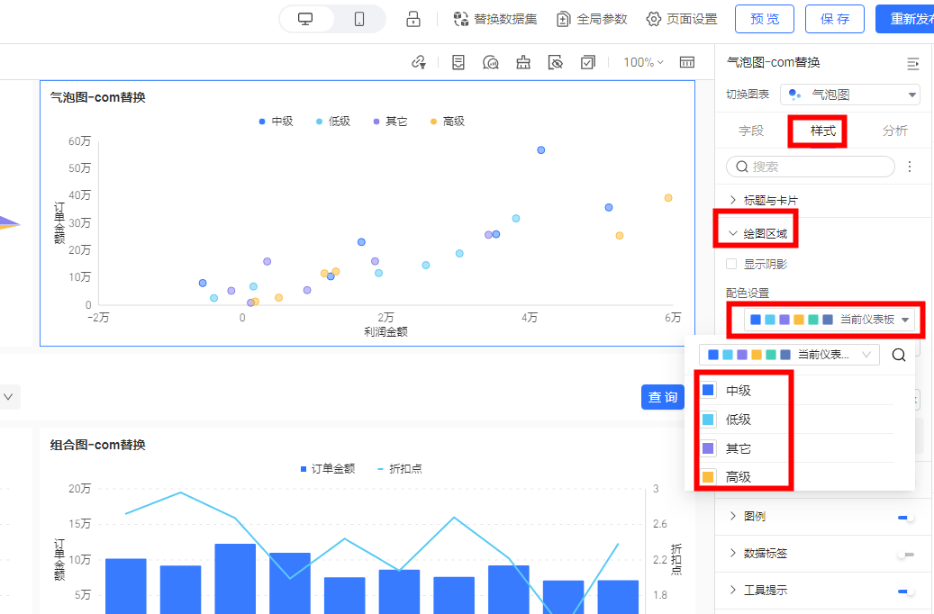Switch to desktop layout view
934x614 pixels.
pos(306,19)
